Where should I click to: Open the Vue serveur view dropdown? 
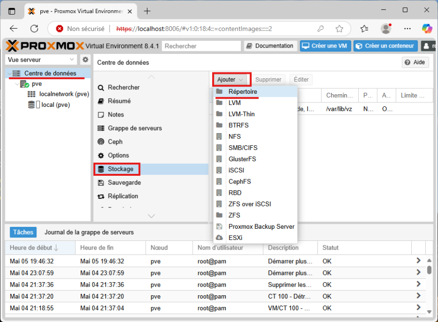coord(41,60)
